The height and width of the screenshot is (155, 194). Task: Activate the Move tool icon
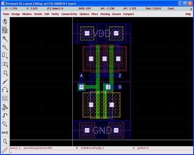click(5, 73)
